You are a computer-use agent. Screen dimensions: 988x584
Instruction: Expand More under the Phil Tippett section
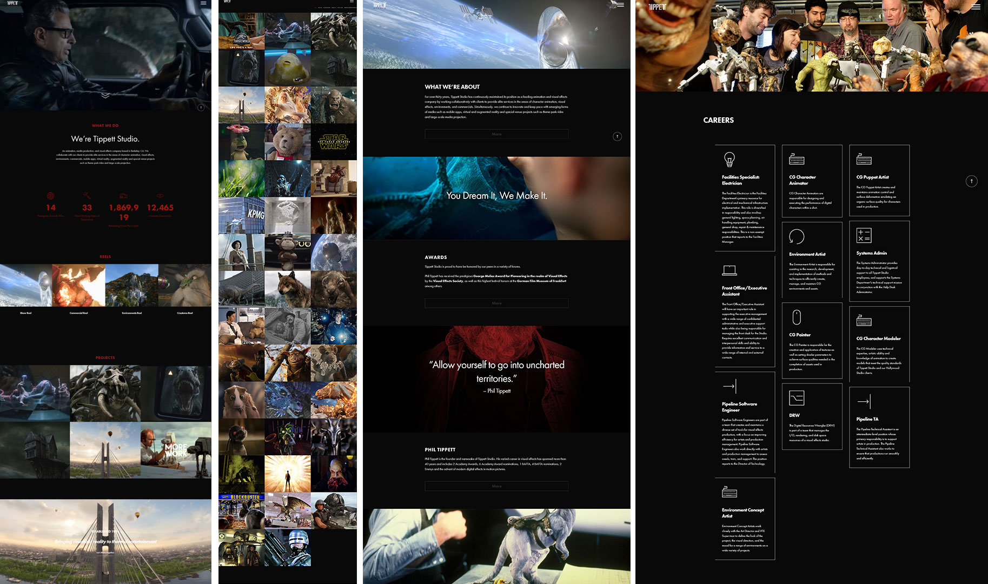coord(496,486)
